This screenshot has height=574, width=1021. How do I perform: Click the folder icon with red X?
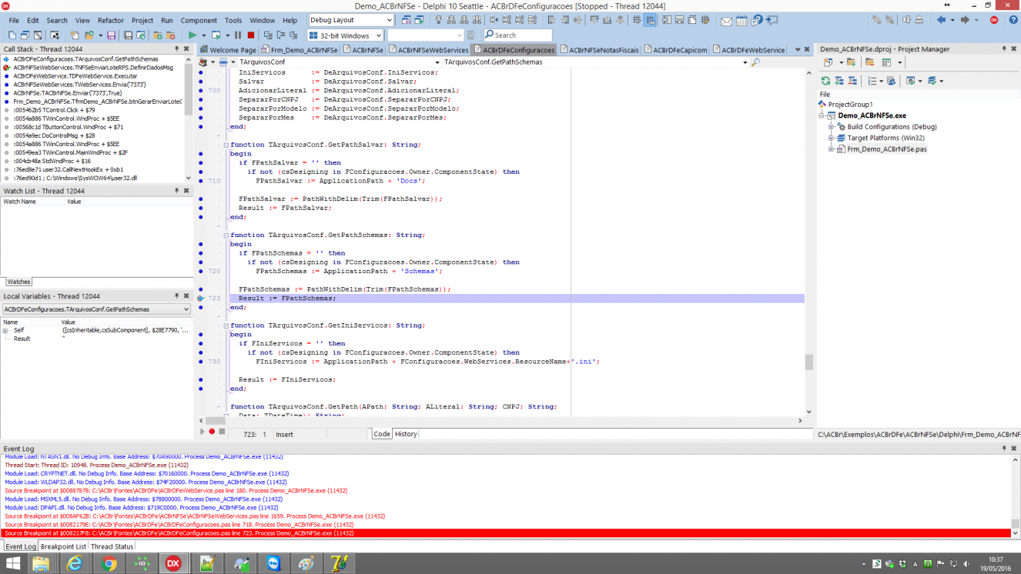click(171, 35)
